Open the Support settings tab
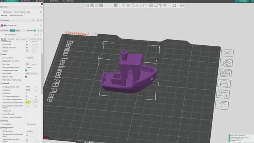The height and width of the screenshot is (143, 254). click(x=24, y=39)
